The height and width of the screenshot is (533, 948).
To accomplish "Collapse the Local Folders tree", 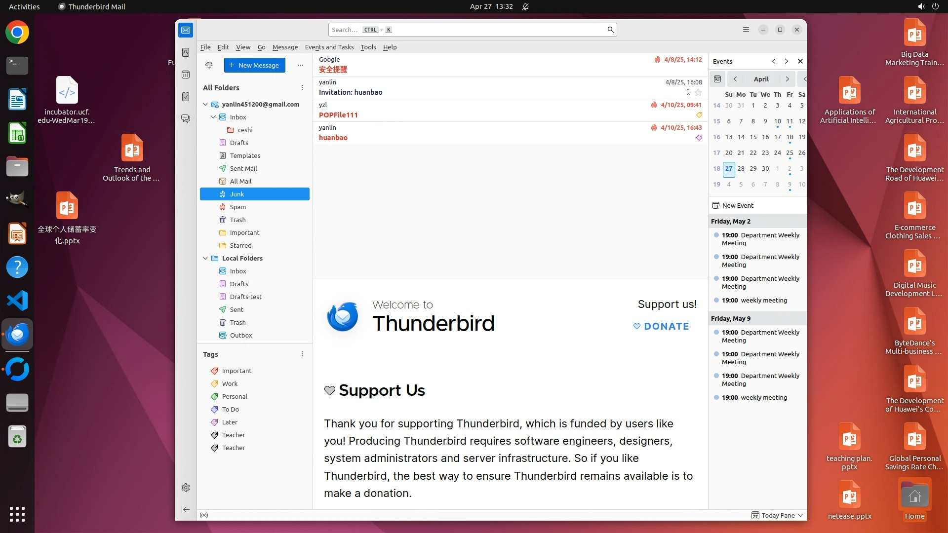I will 205,258.
